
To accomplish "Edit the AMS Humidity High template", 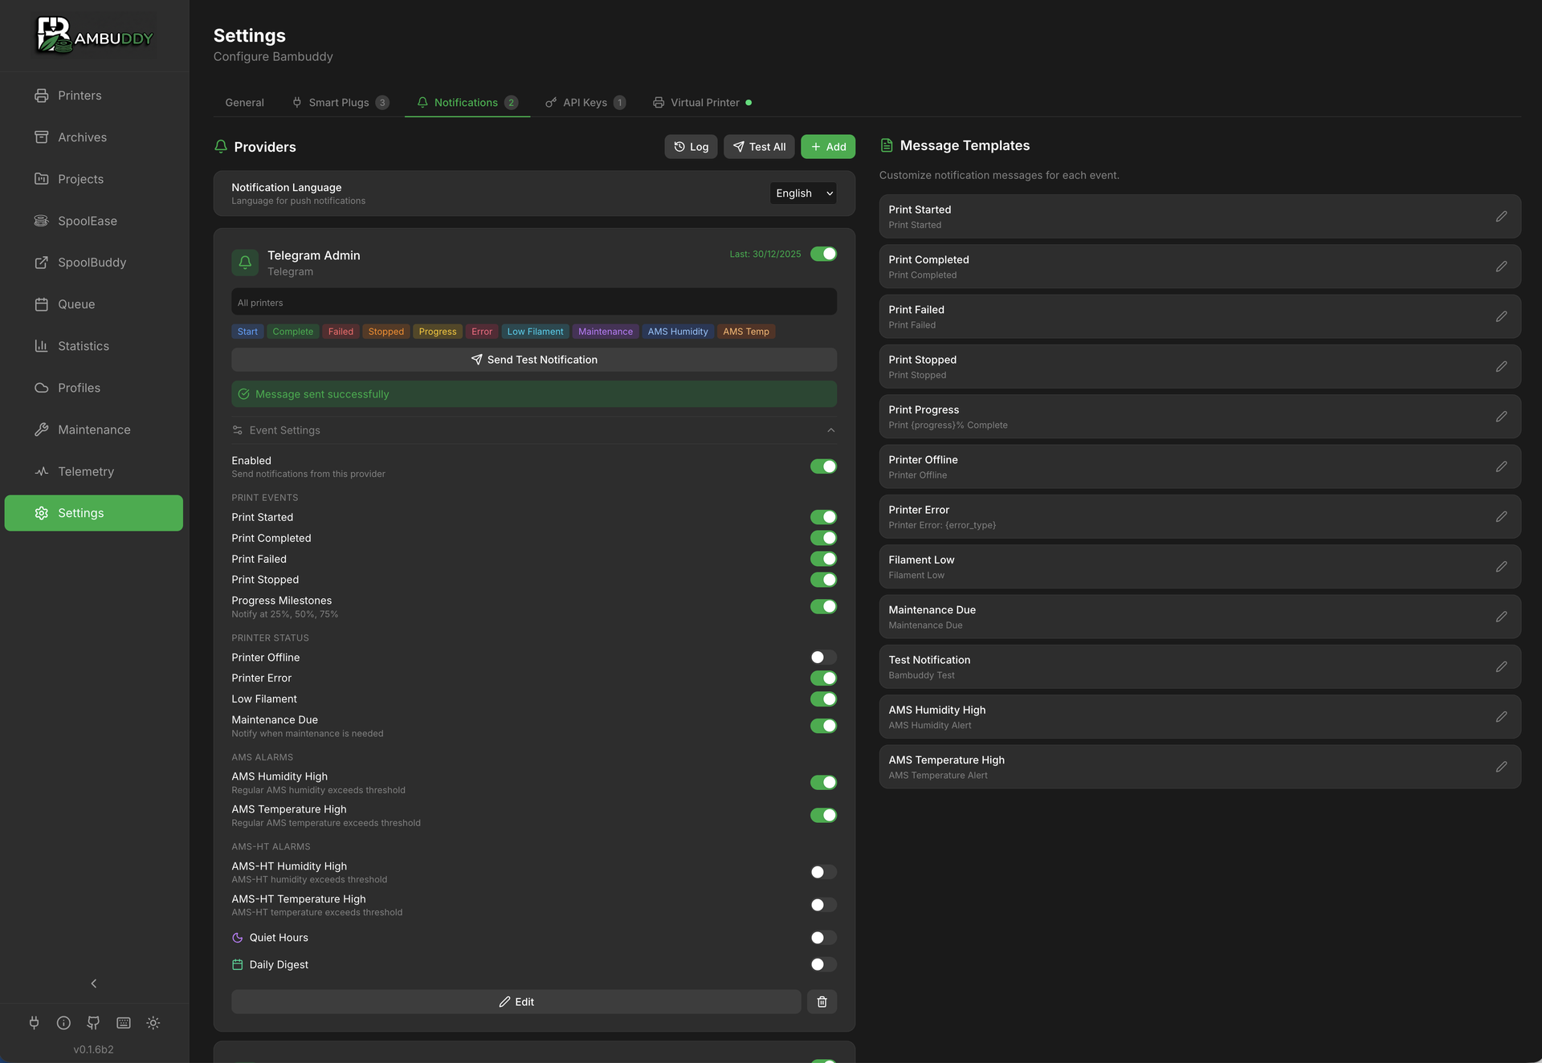I will [1503, 716].
